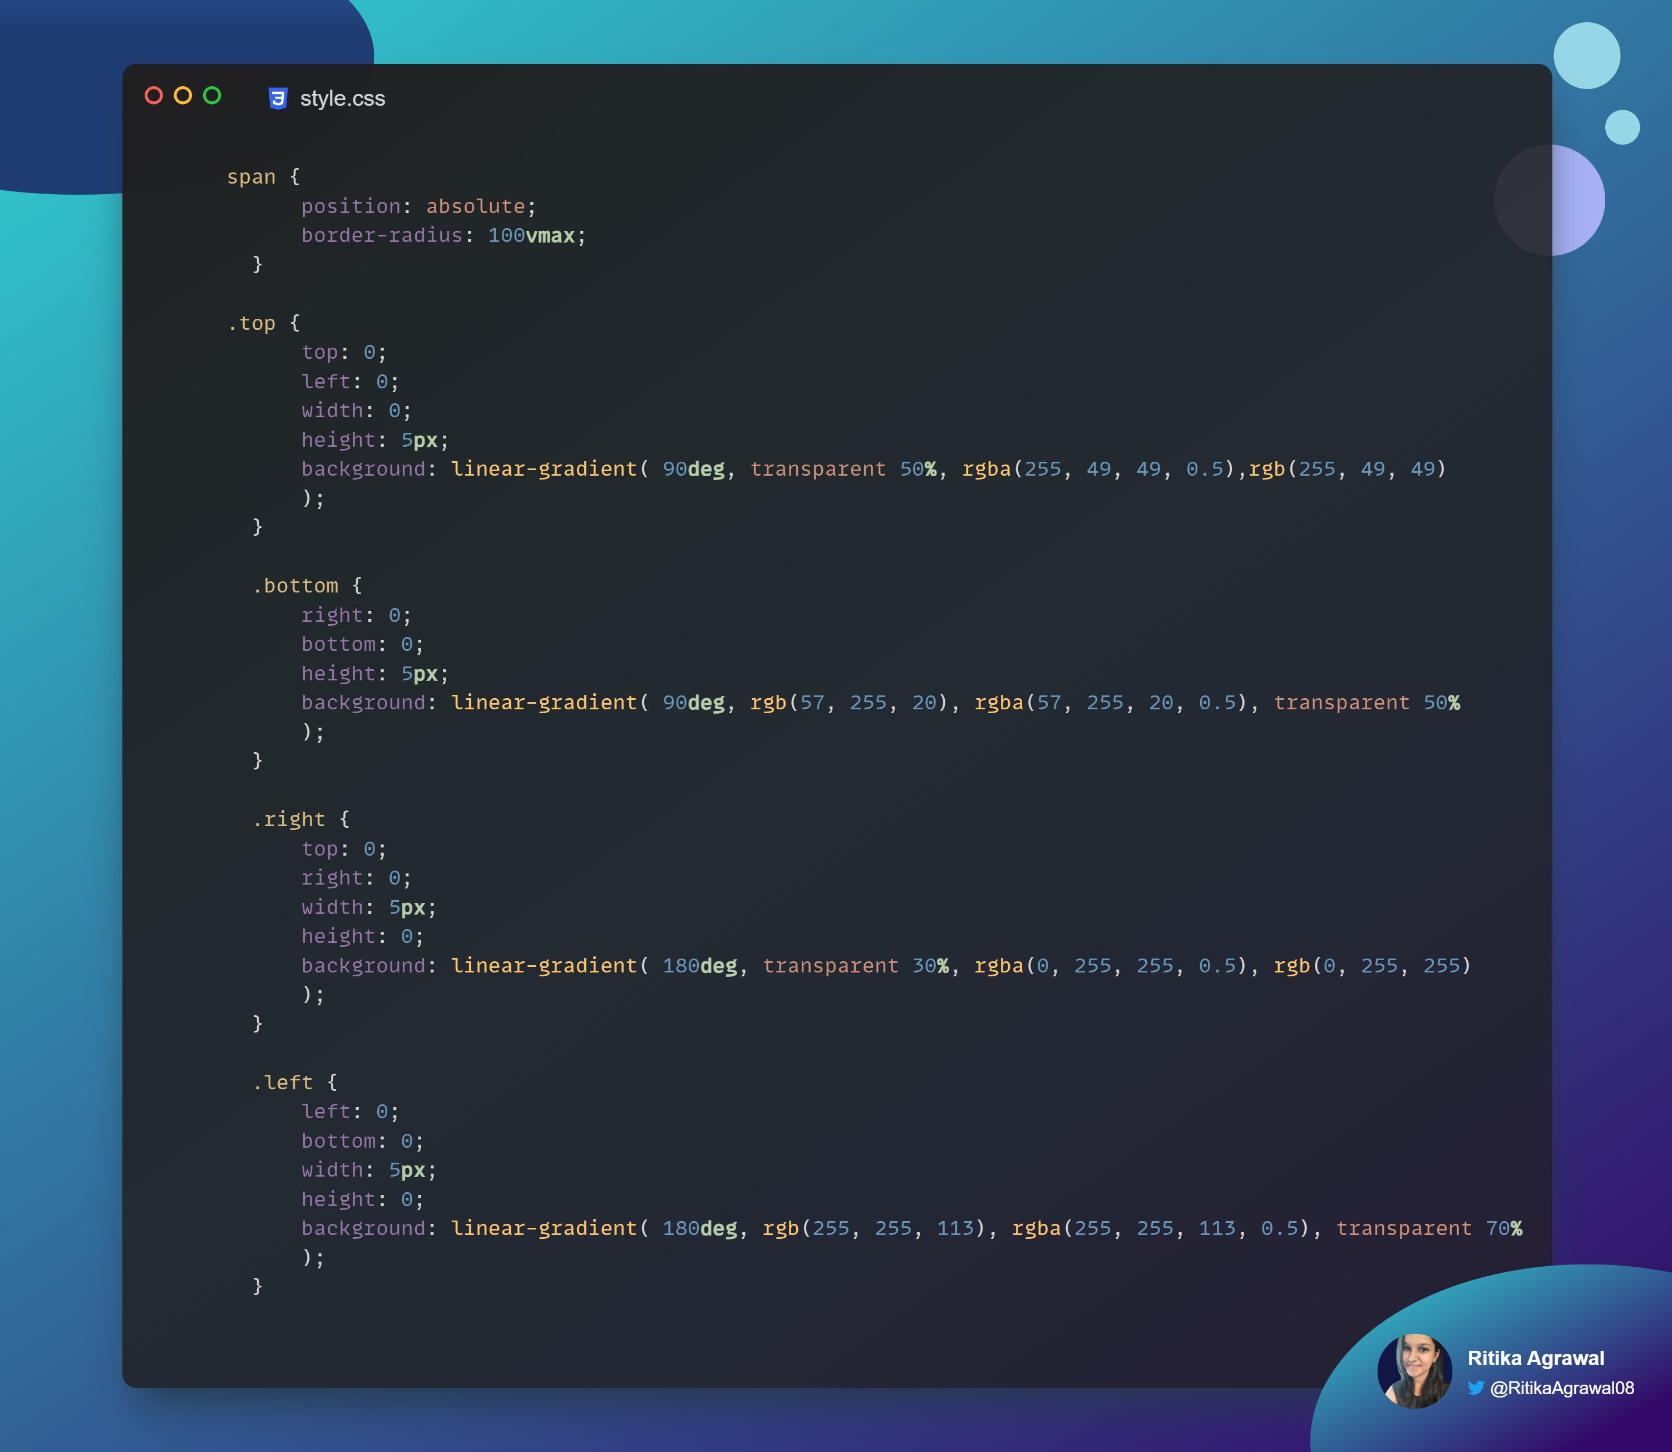
Task: Click 'transparent 30%' value
Action: pyautogui.click(x=856, y=965)
